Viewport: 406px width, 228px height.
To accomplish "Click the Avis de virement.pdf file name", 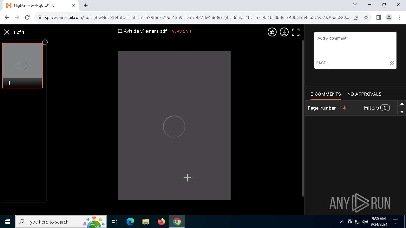I will (145, 31).
